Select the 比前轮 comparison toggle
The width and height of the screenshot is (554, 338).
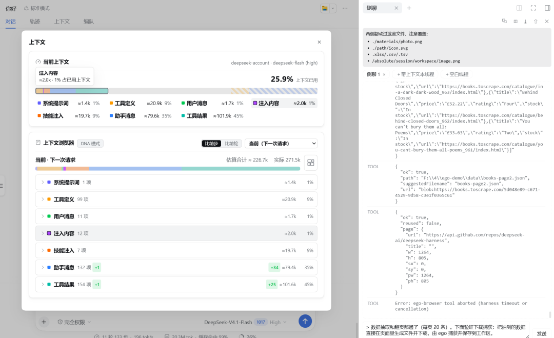231,144
